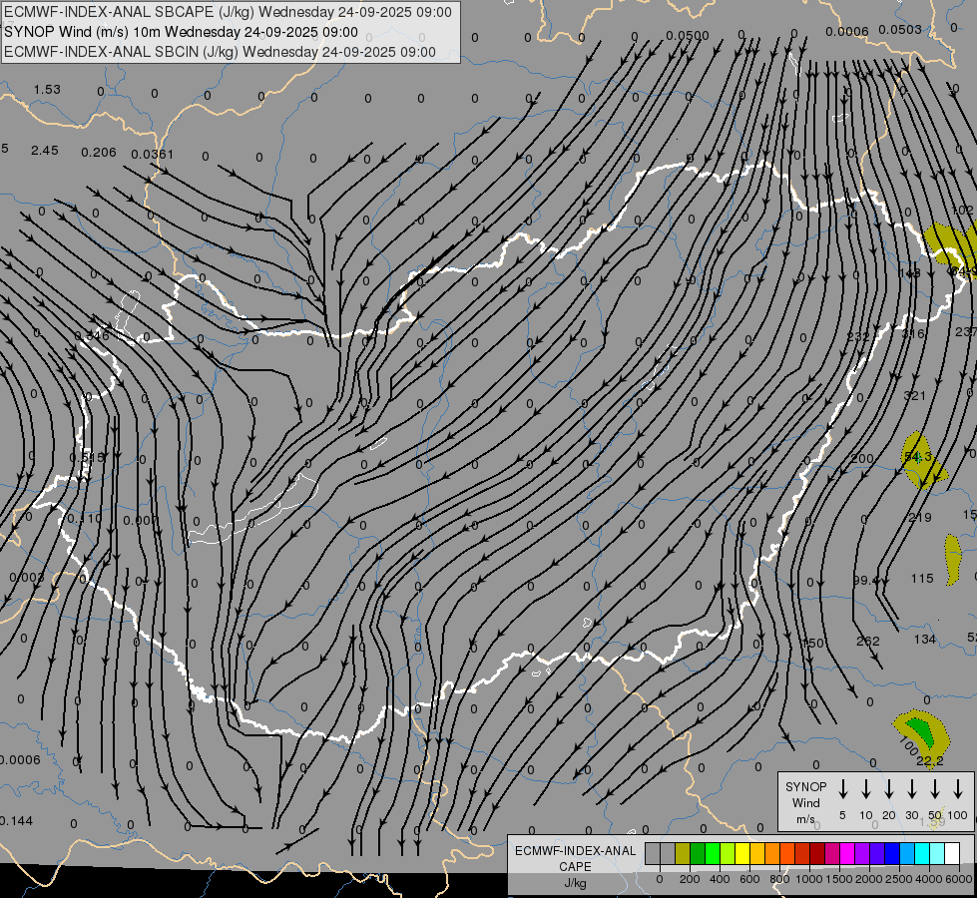
Task: Select the white swatch ending at 6000
Action: tap(951, 854)
